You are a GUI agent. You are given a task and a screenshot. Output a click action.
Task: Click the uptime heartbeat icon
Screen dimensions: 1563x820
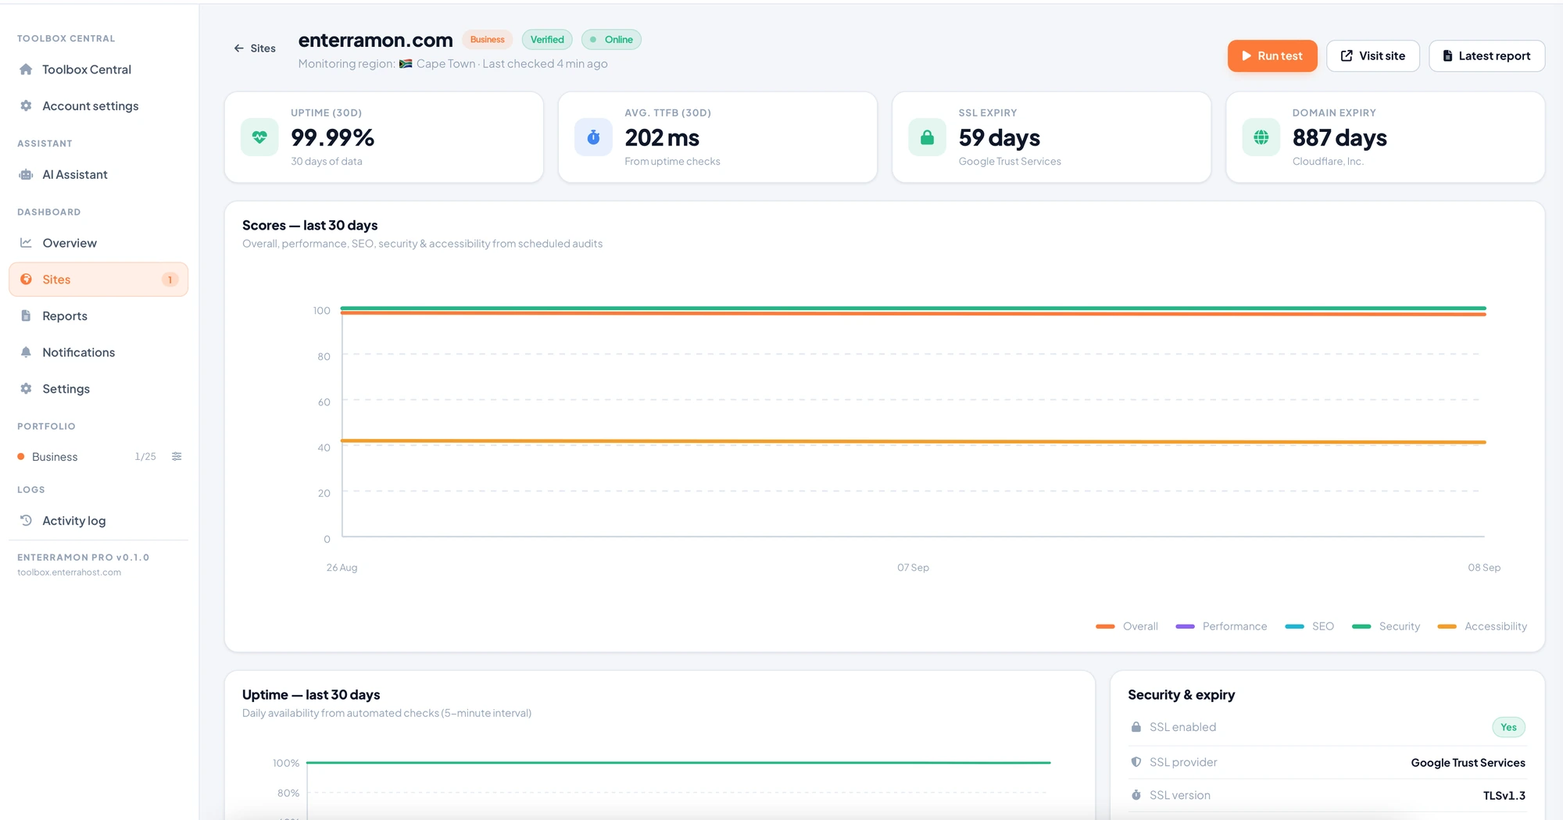[259, 137]
